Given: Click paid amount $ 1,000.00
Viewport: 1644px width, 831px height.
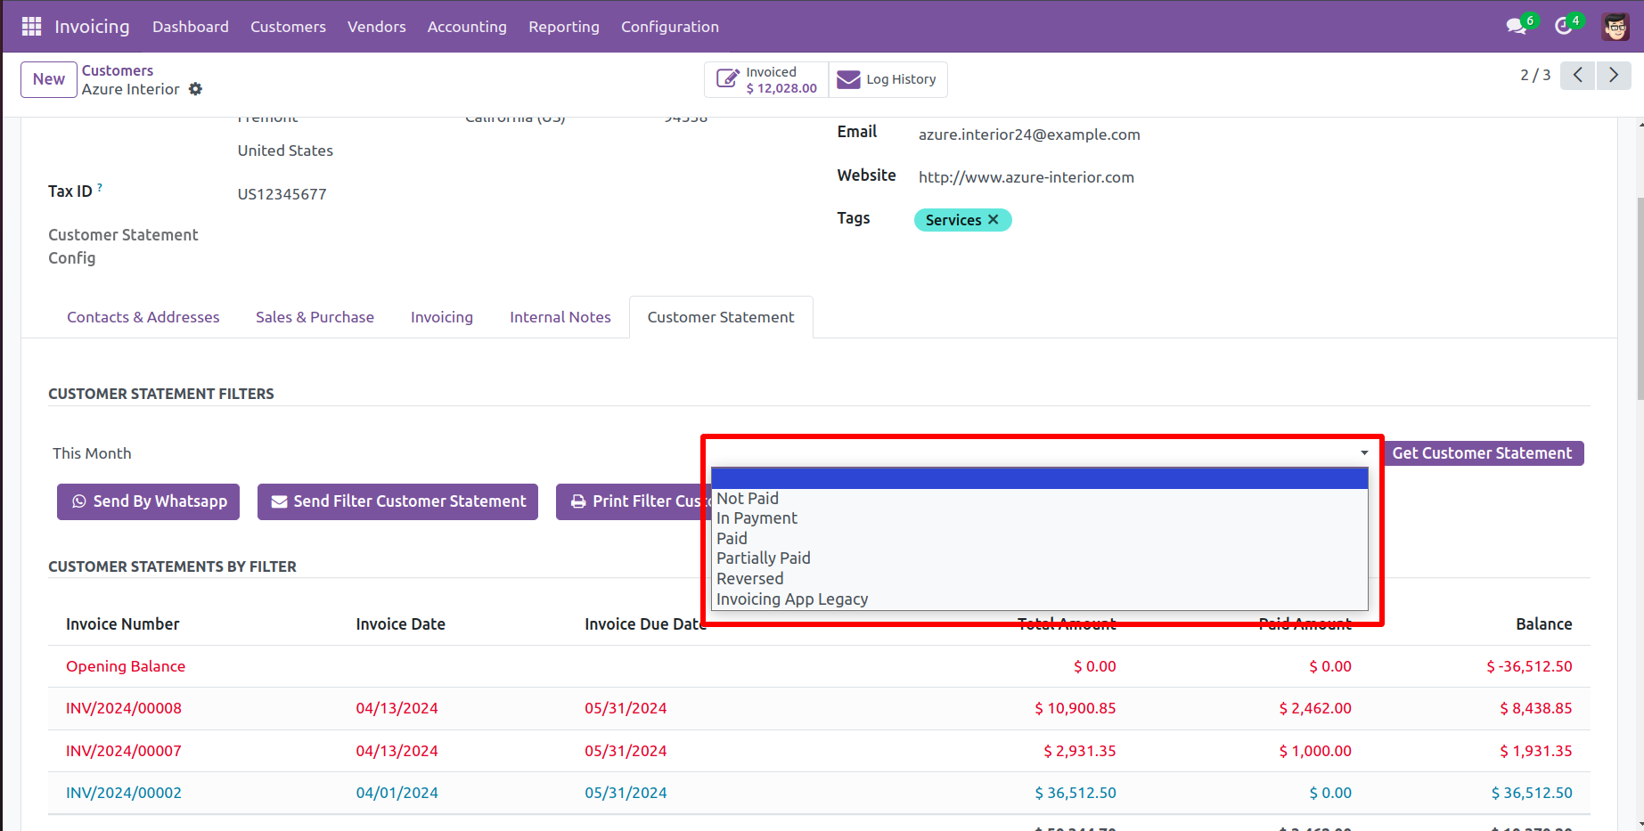Looking at the screenshot, I should tap(1315, 751).
